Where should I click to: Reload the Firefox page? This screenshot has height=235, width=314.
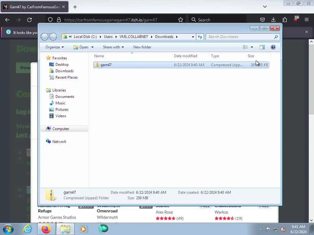coord(29,20)
